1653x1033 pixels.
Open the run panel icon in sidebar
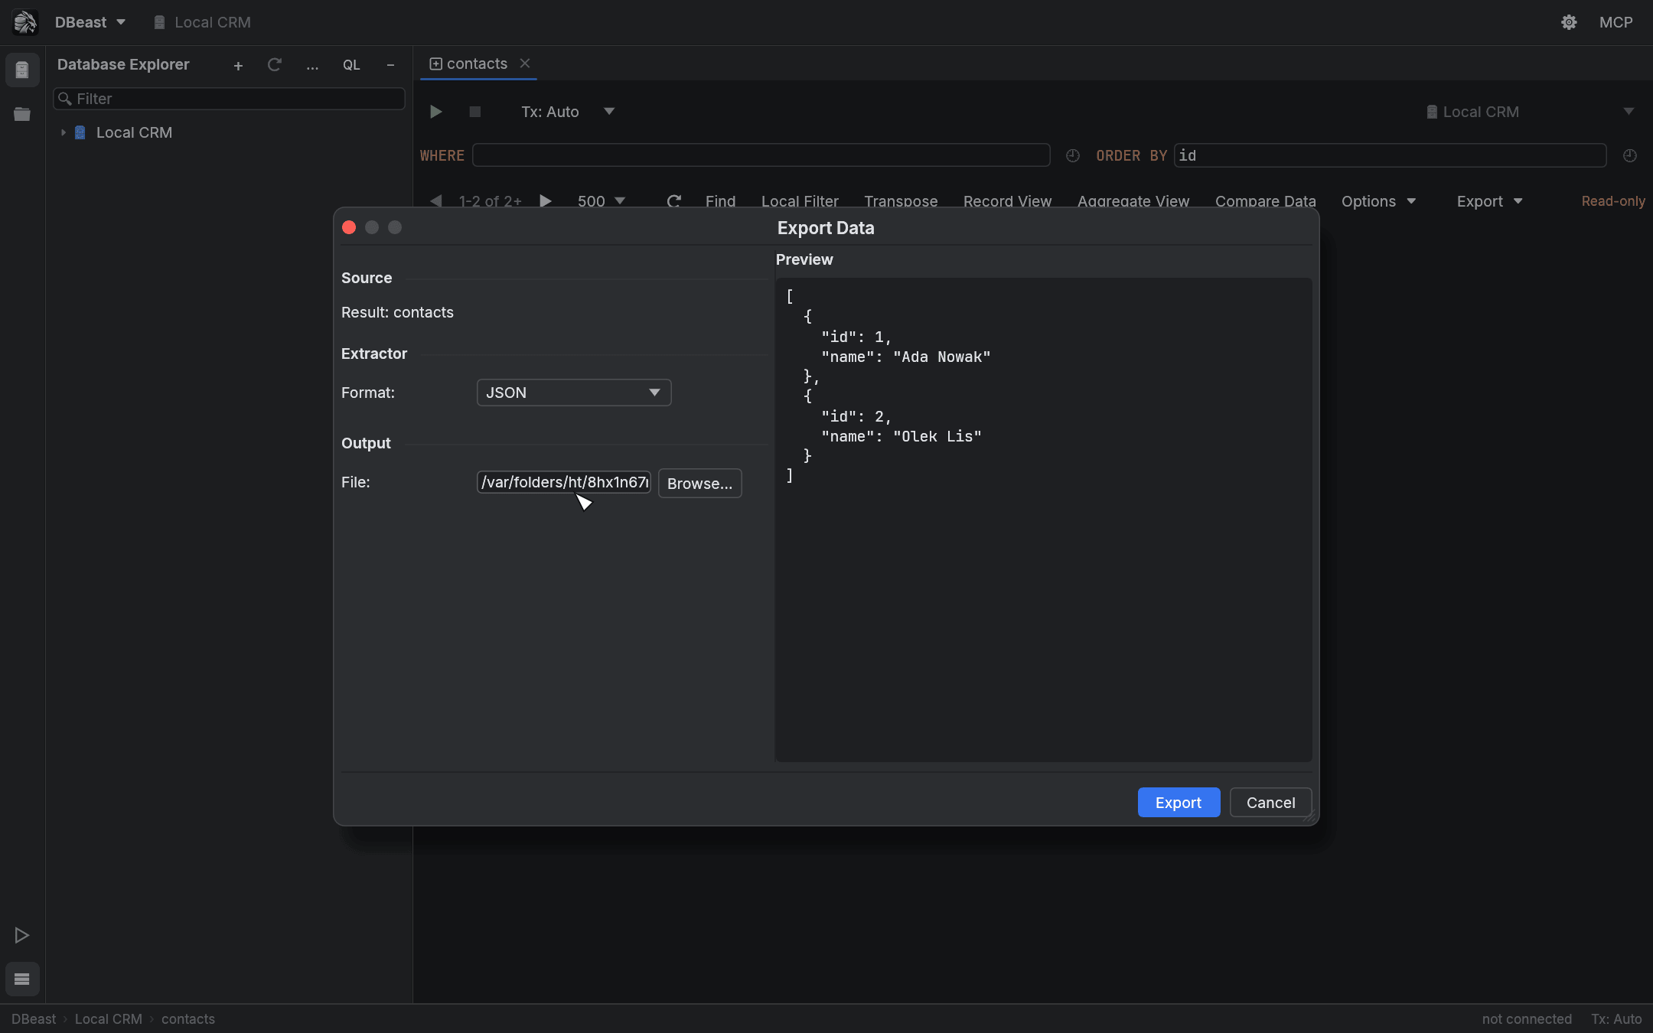click(x=22, y=935)
